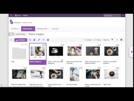Click the trash delete icon in toolbar
Image resolution: width=134 pixels, height=101 pixels.
pos(34,40)
